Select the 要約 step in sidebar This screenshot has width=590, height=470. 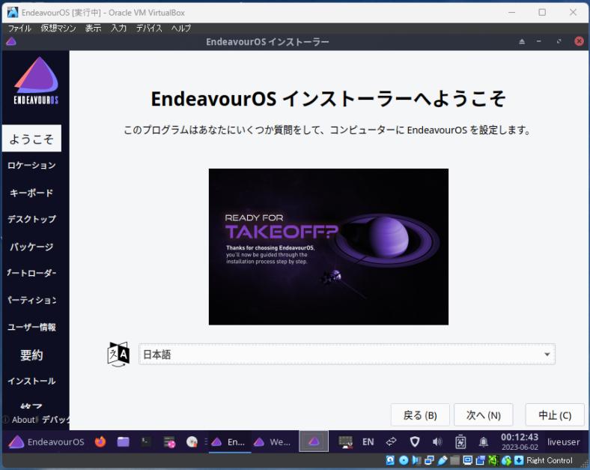pyautogui.click(x=31, y=355)
